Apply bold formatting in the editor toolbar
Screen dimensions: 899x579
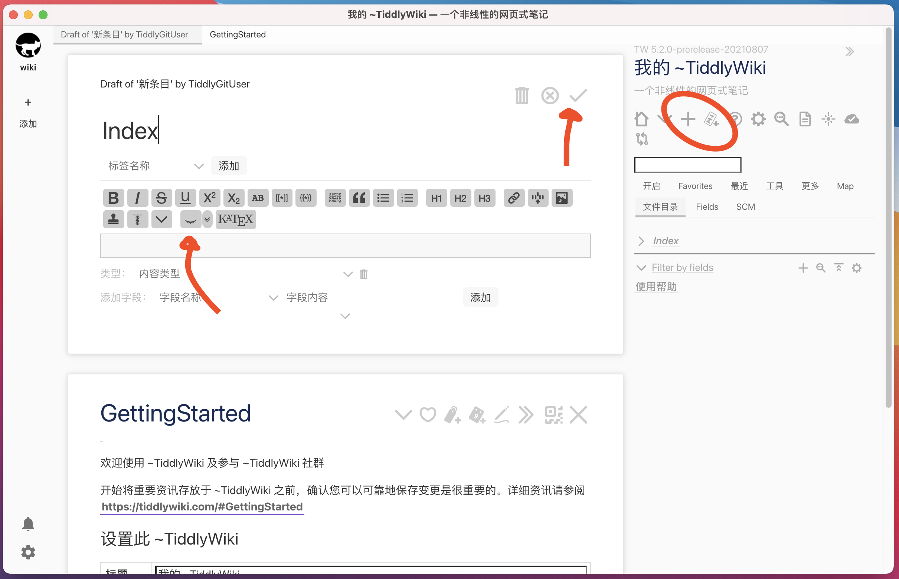point(113,198)
